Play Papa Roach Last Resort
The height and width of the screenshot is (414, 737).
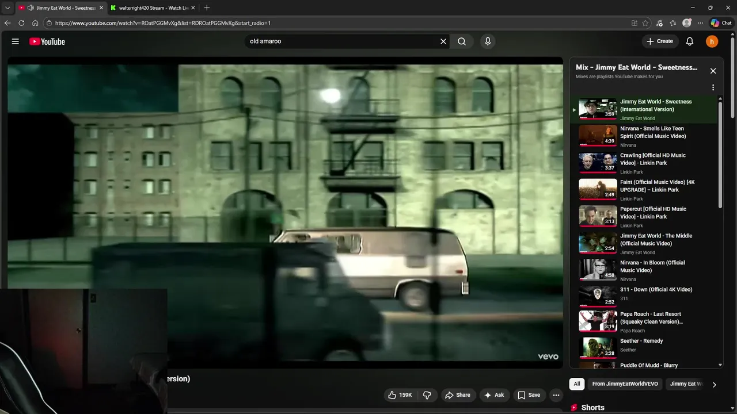point(644,321)
